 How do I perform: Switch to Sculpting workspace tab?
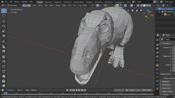click(x=58, y=2)
